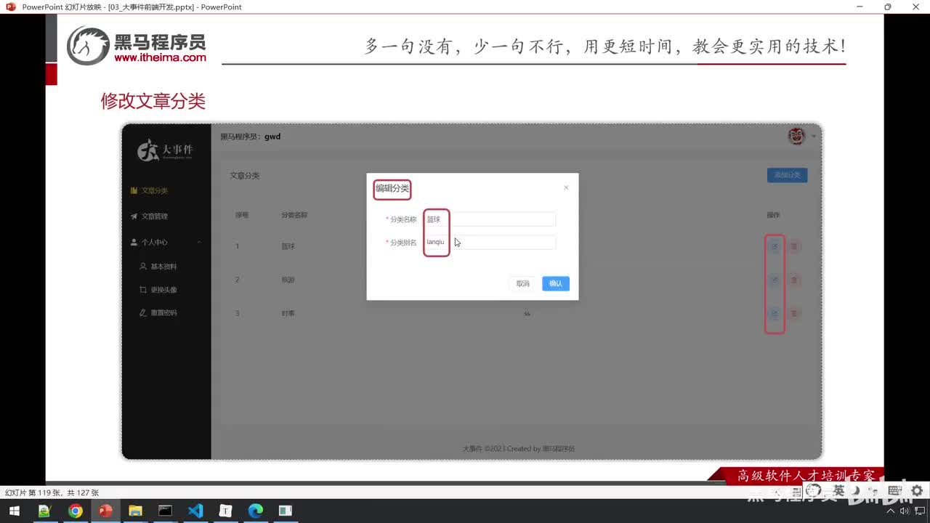
Task: Click the www.itheima.com link text
Action: [160, 57]
